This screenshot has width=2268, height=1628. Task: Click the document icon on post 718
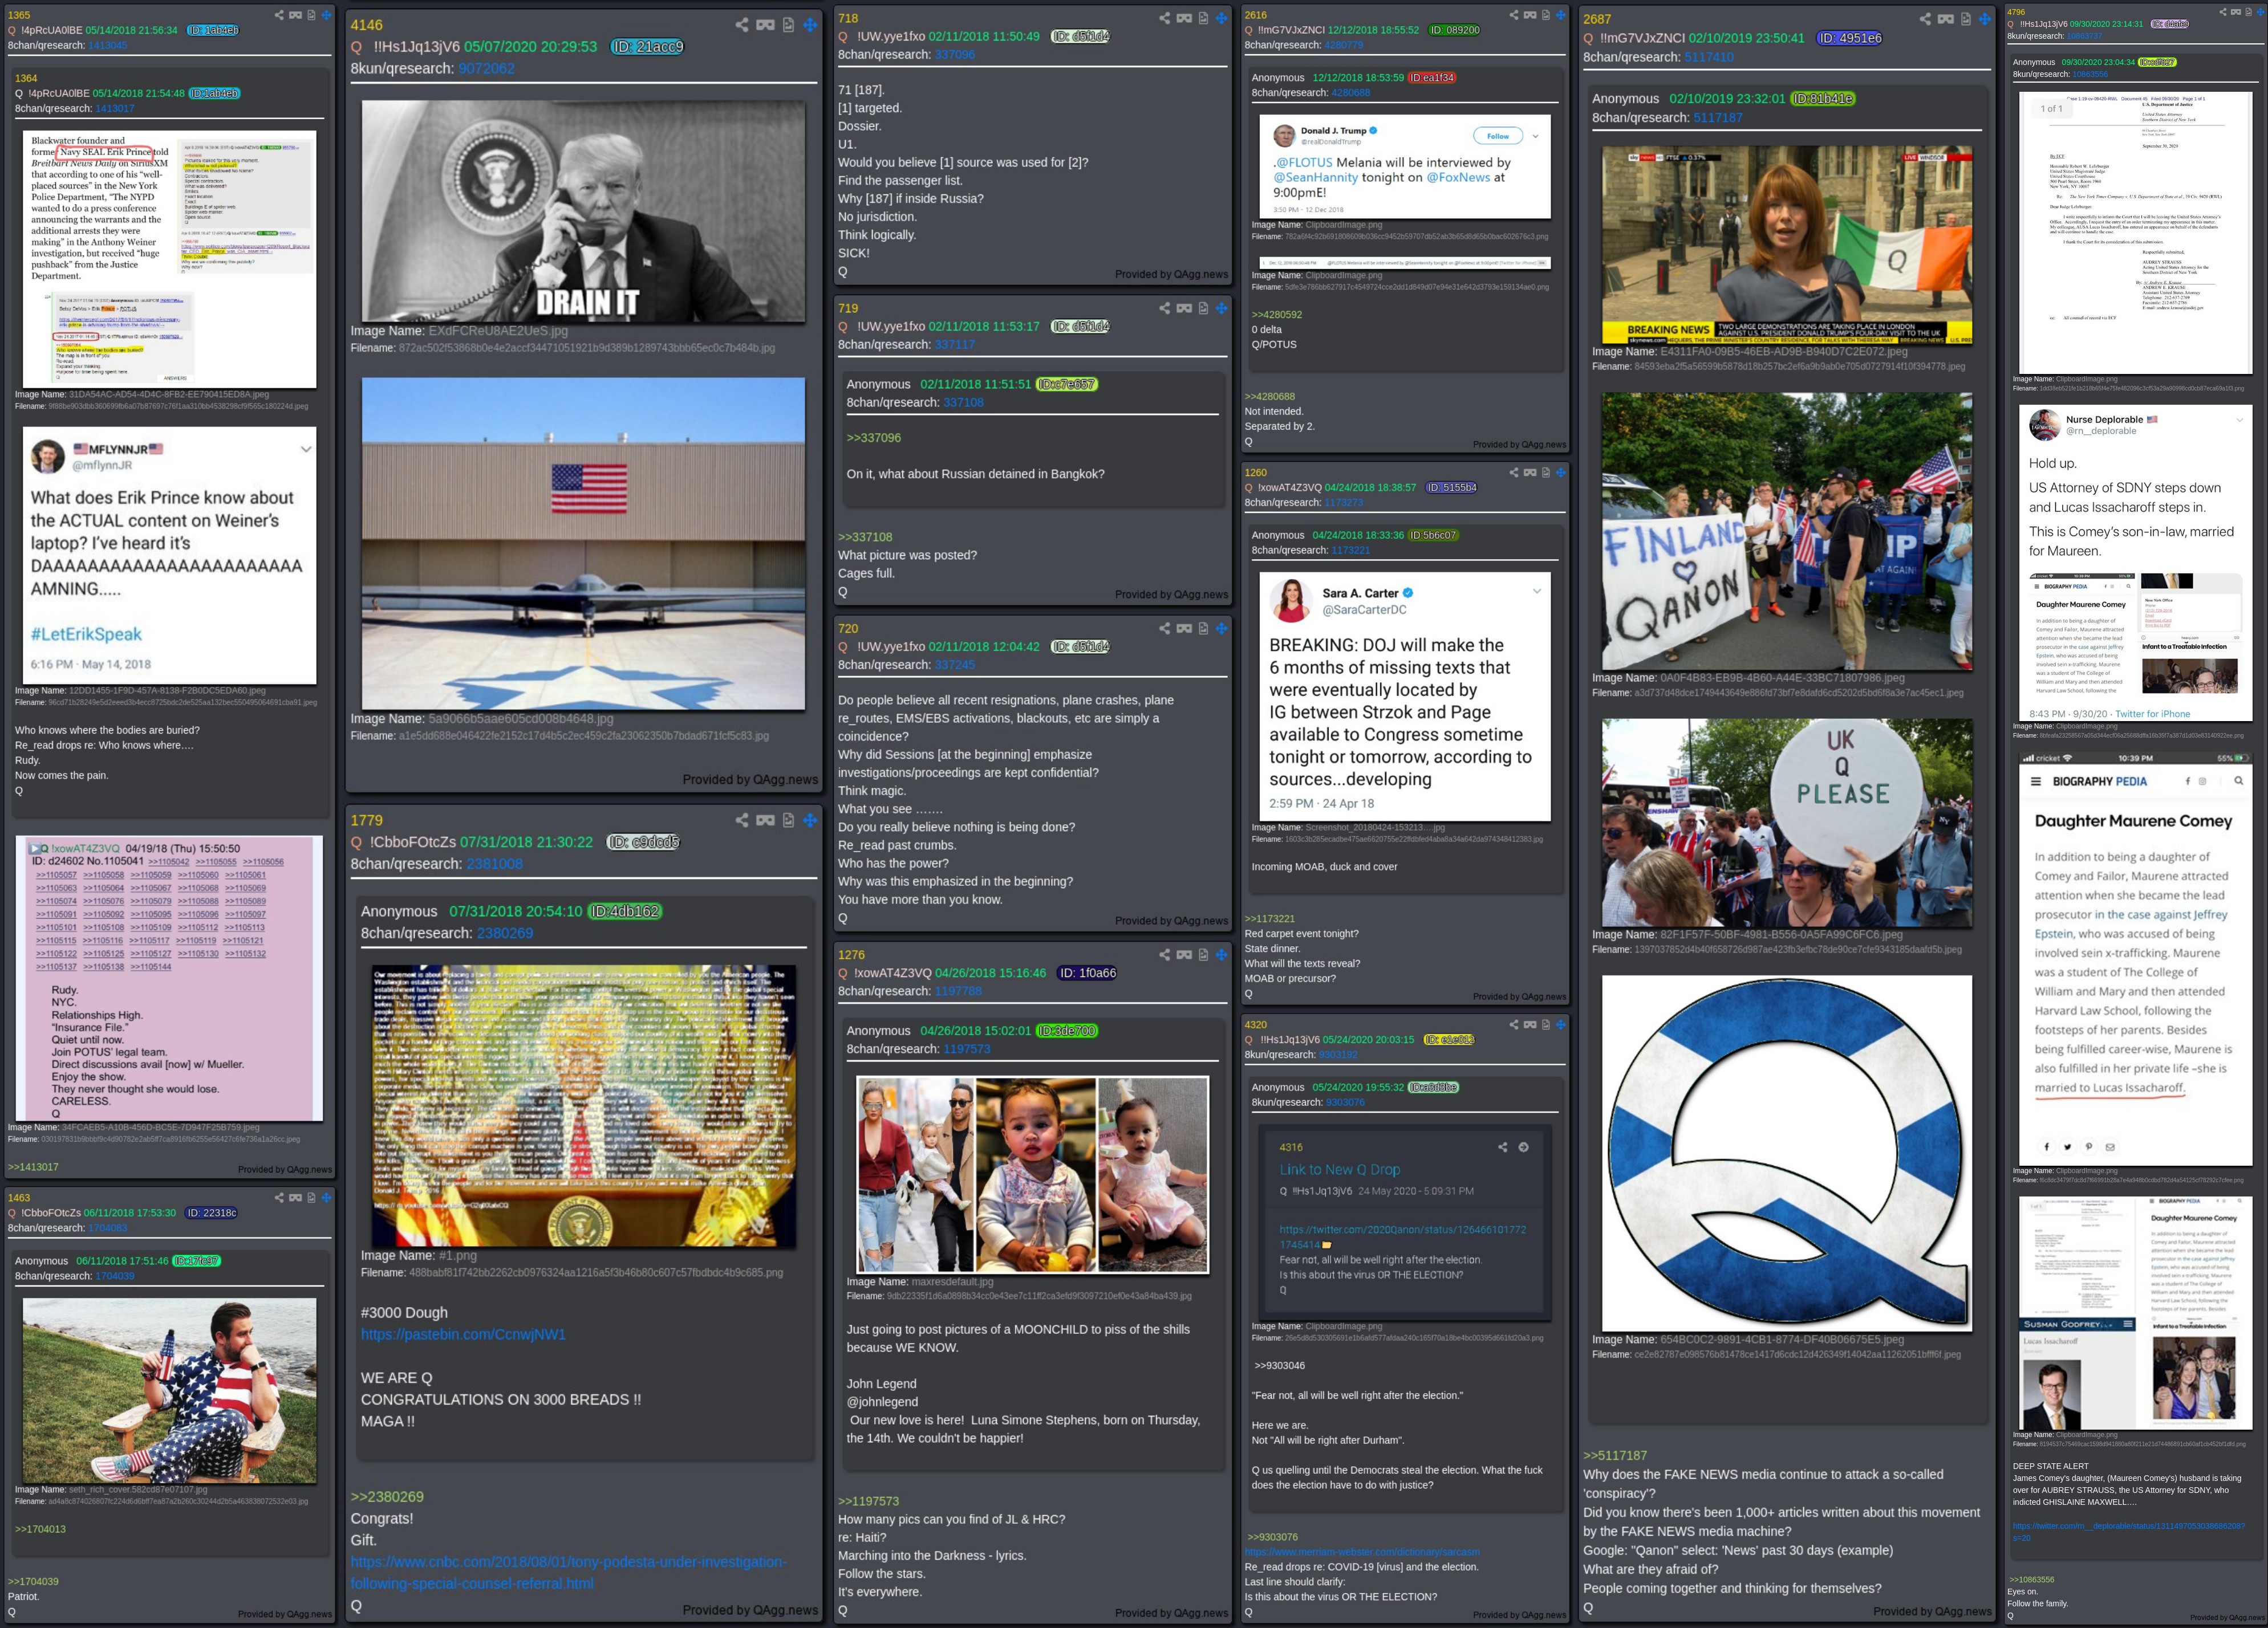1203,18
